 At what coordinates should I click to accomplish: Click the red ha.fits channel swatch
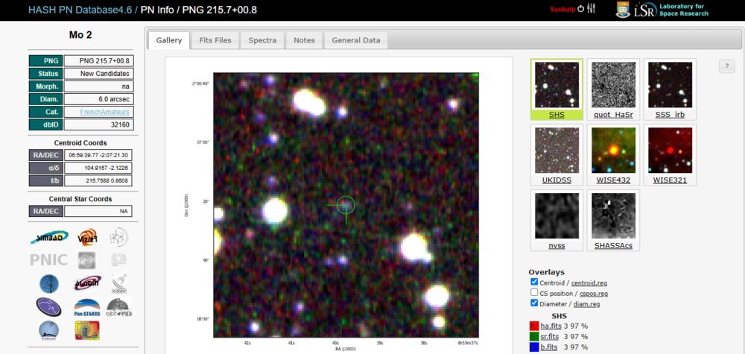point(533,326)
